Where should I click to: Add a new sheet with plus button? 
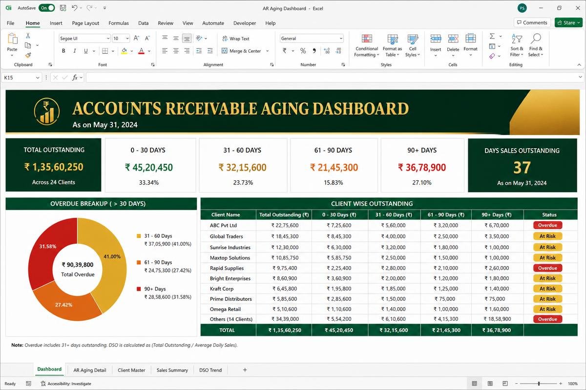pyautogui.click(x=245, y=370)
